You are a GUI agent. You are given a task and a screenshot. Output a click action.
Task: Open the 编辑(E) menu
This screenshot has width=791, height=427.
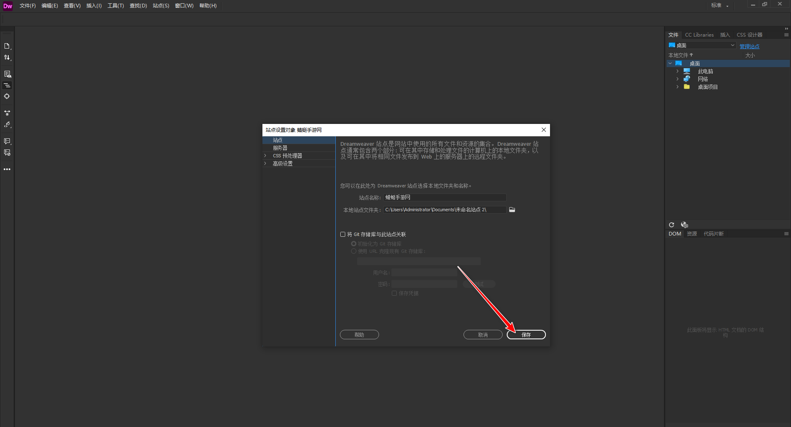[50, 6]
